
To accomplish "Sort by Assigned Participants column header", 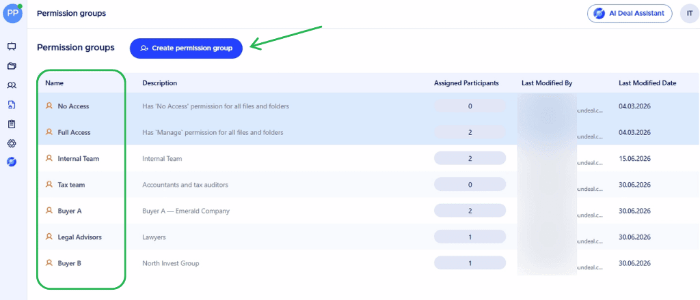I will 466,82.
